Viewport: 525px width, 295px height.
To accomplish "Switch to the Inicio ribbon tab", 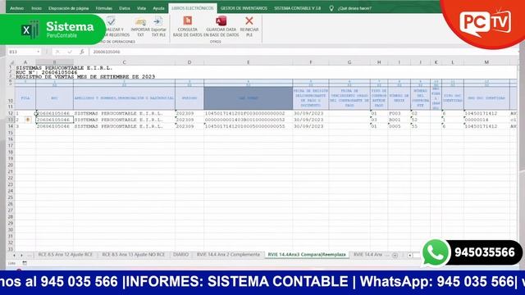I will click(x=36, y=8).
